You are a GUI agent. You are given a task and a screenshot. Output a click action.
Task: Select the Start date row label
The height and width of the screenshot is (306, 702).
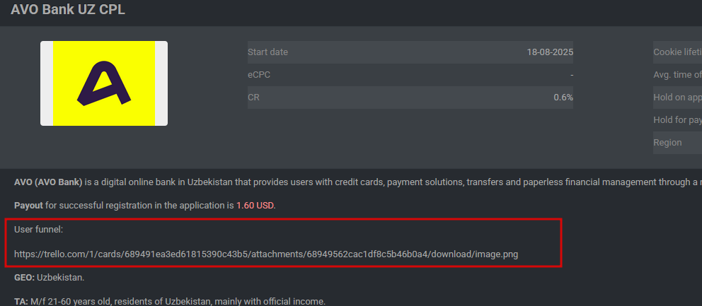[x=267, y=52]
